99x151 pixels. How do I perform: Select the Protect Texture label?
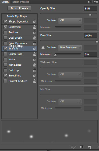[18, 81]
